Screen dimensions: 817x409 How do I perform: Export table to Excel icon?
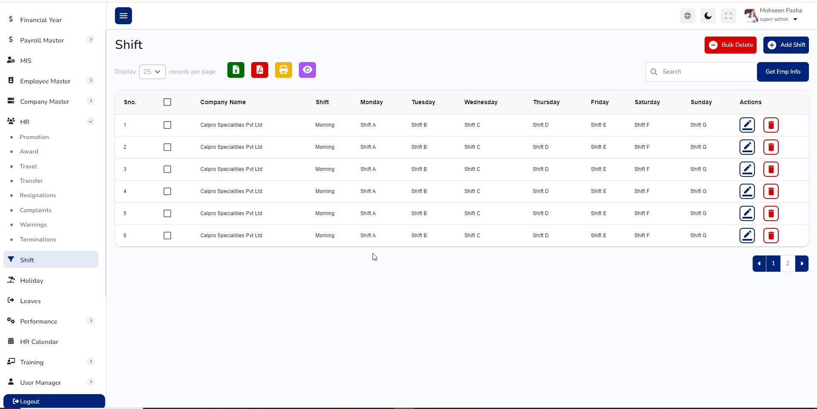click(x=236, y=70)
